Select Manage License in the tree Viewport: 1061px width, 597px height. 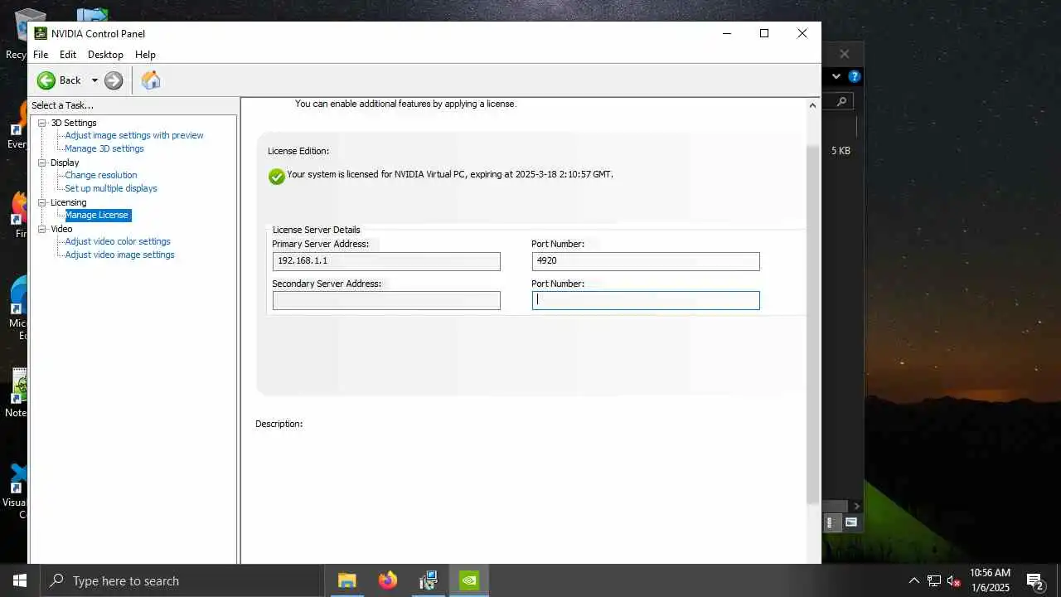click(97, 215)
